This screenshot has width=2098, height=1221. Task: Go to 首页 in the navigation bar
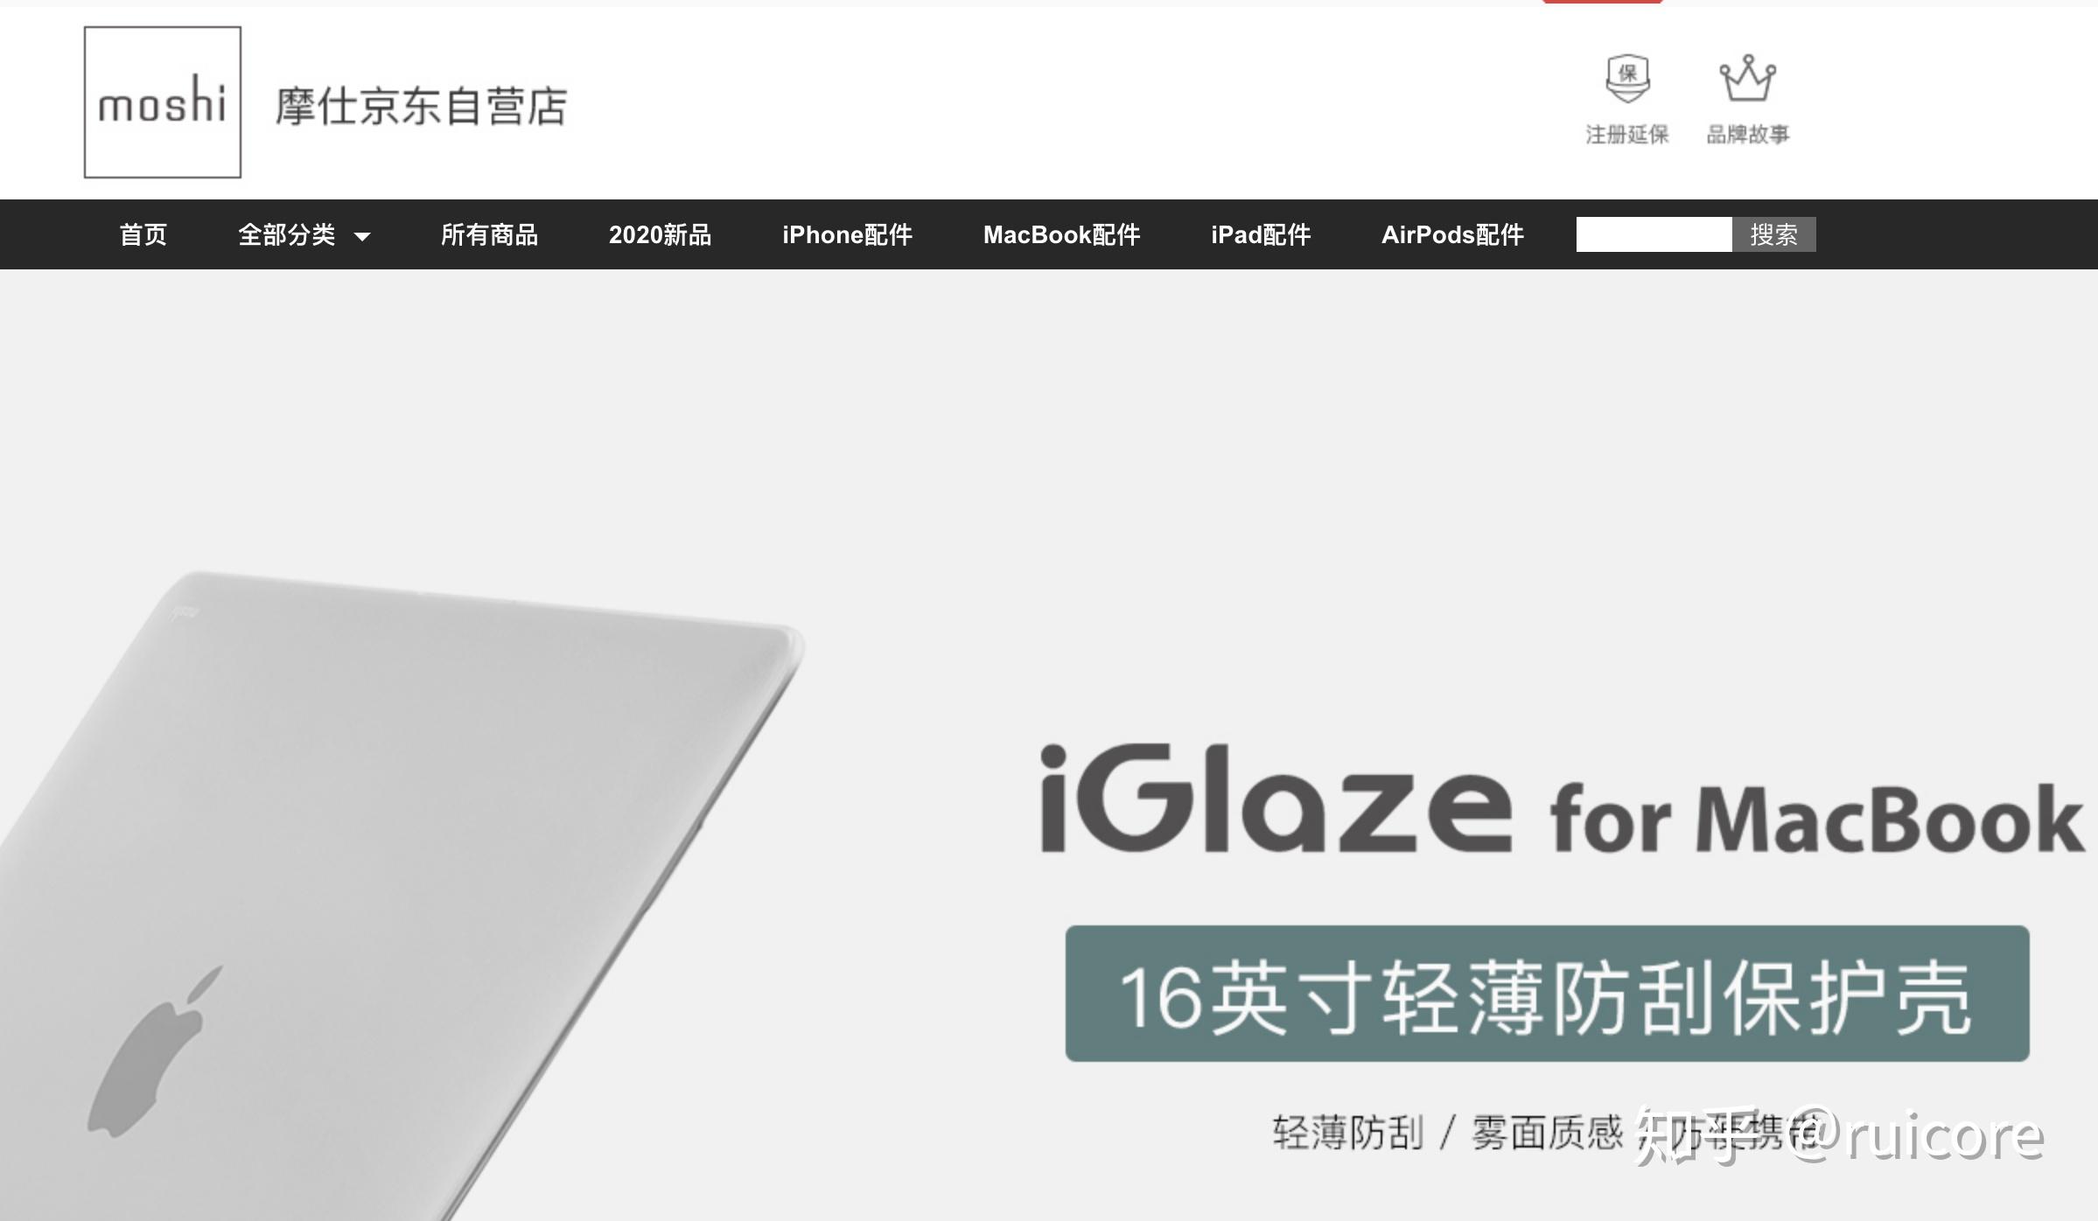[143, 234]
